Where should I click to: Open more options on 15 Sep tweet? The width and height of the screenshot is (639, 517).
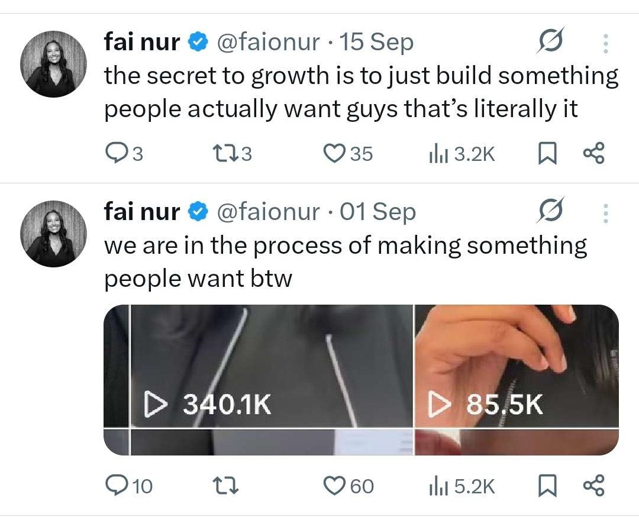click(x=606, y=44)
